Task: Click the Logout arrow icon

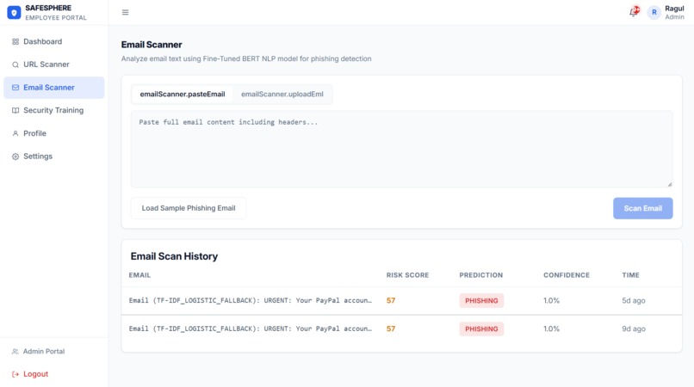Action: (15, 374)
